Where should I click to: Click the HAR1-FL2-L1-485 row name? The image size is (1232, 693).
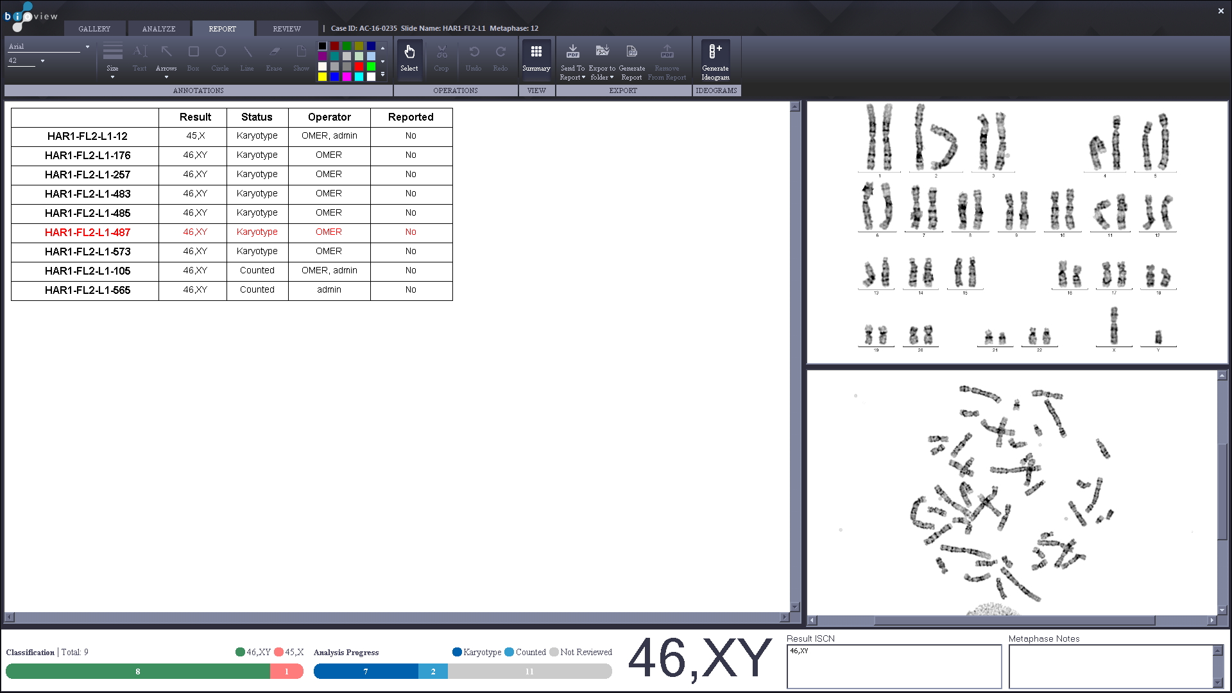[x=87, y=213]
